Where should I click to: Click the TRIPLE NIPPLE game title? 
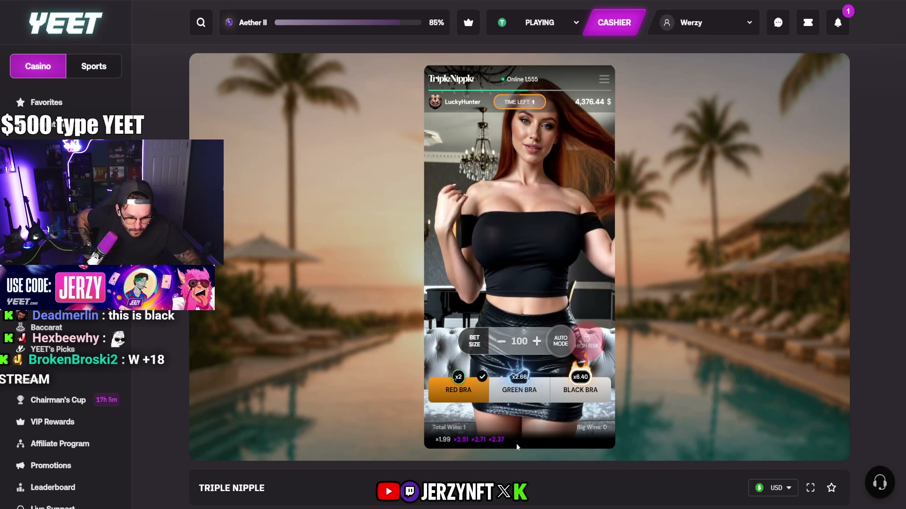click(232, 488)
